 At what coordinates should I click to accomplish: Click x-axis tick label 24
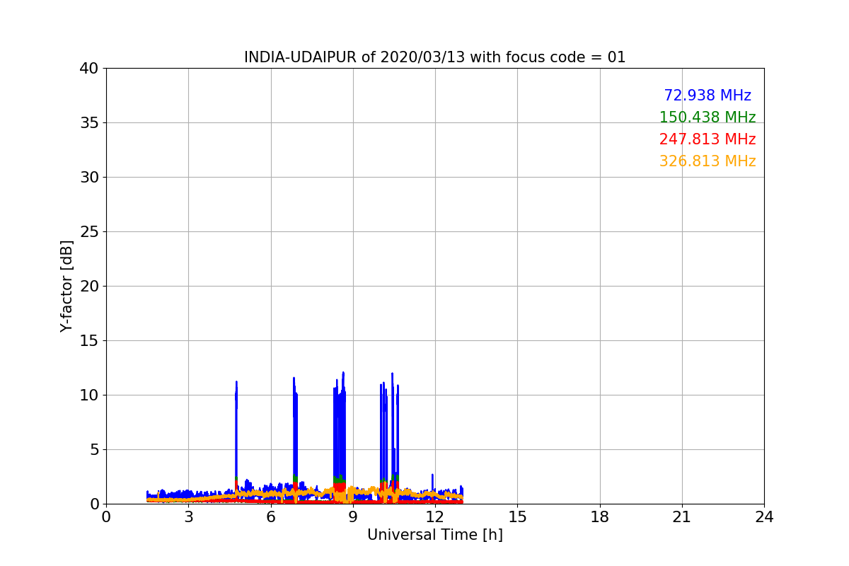point(764,517)
